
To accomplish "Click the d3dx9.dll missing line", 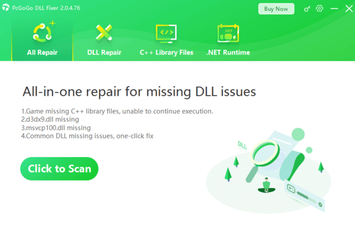I will [50, 119].
